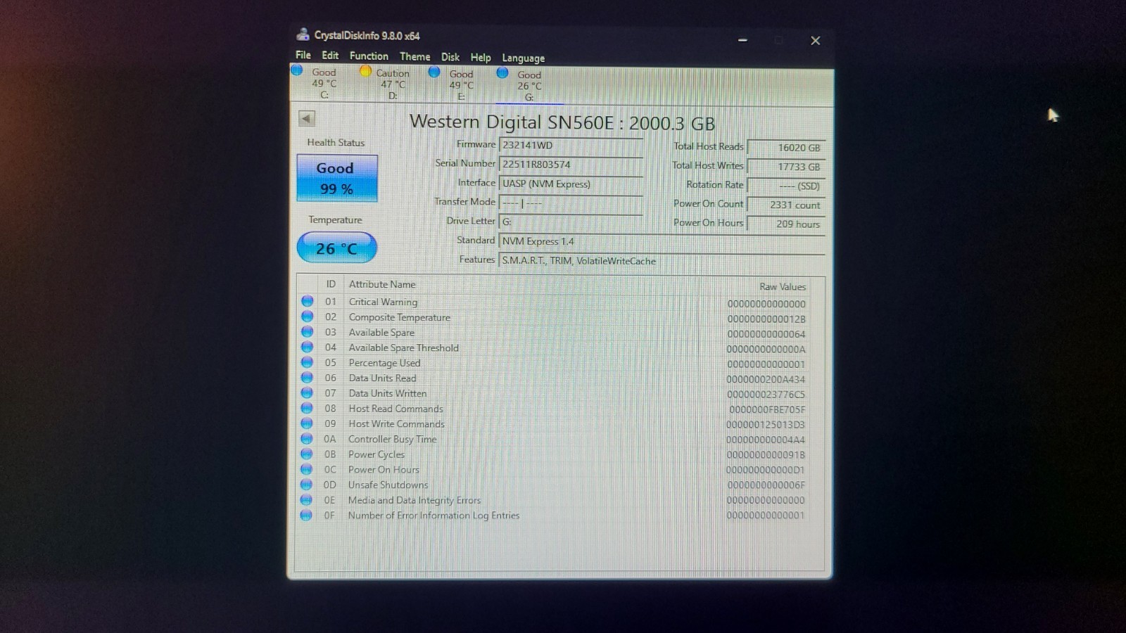Click the Firmware field 232141WD

[571, 146]
